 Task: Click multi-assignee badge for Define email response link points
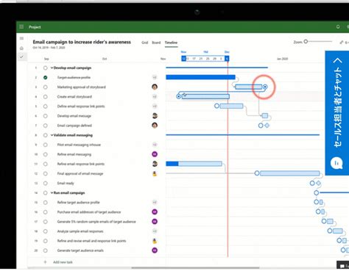click(x=155, y=106)
